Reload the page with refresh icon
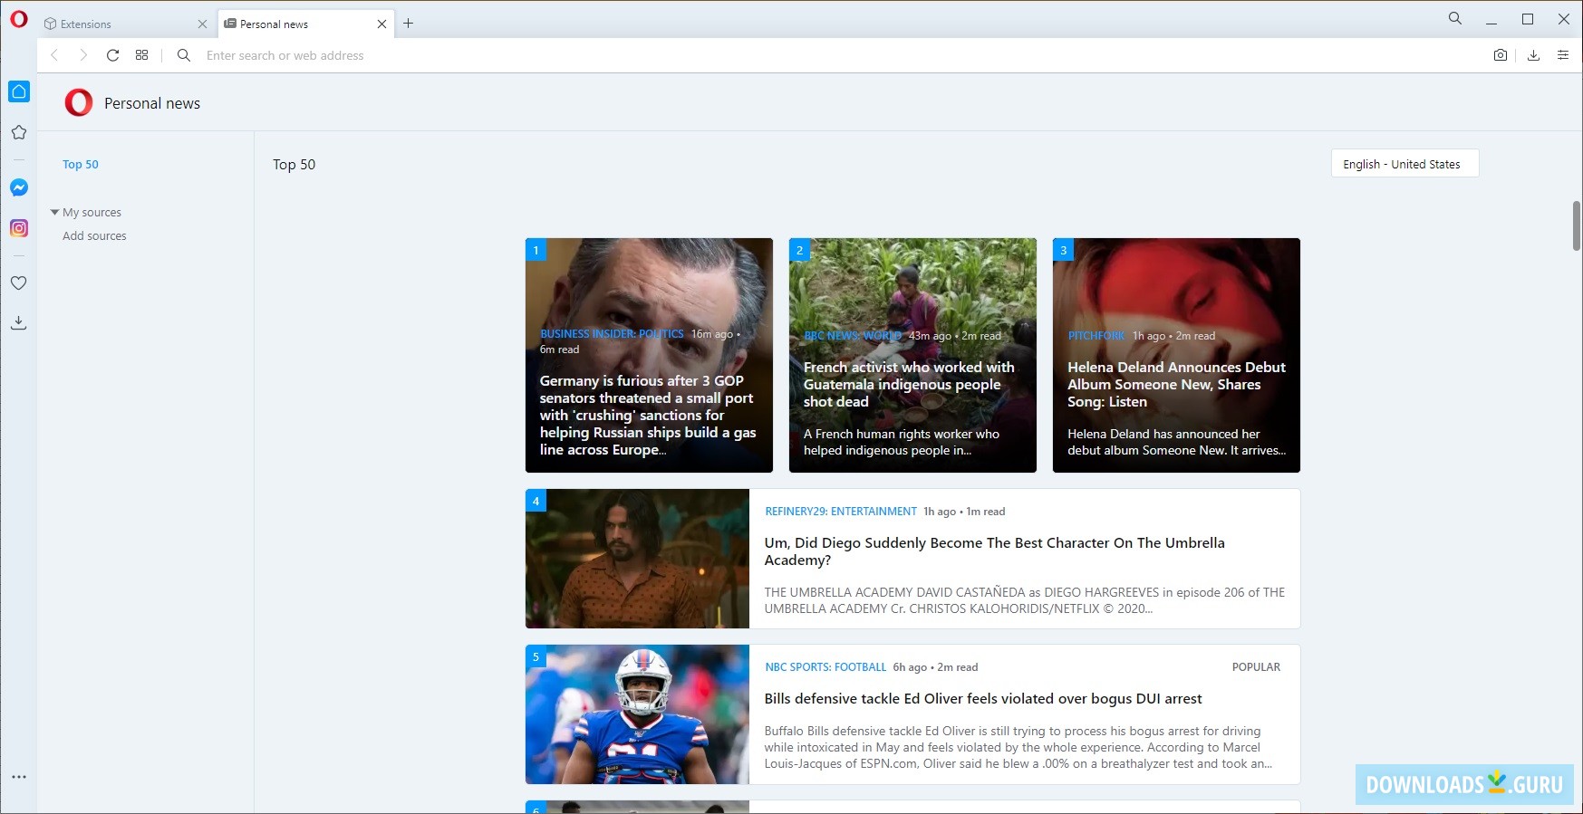 point(112,55)
